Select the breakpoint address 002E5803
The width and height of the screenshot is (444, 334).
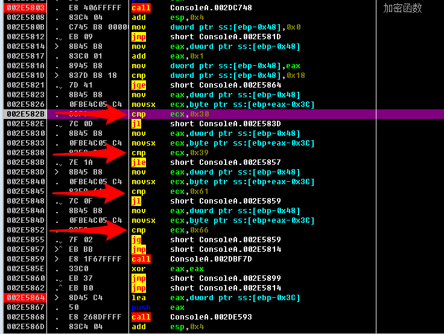coord(25,8)
